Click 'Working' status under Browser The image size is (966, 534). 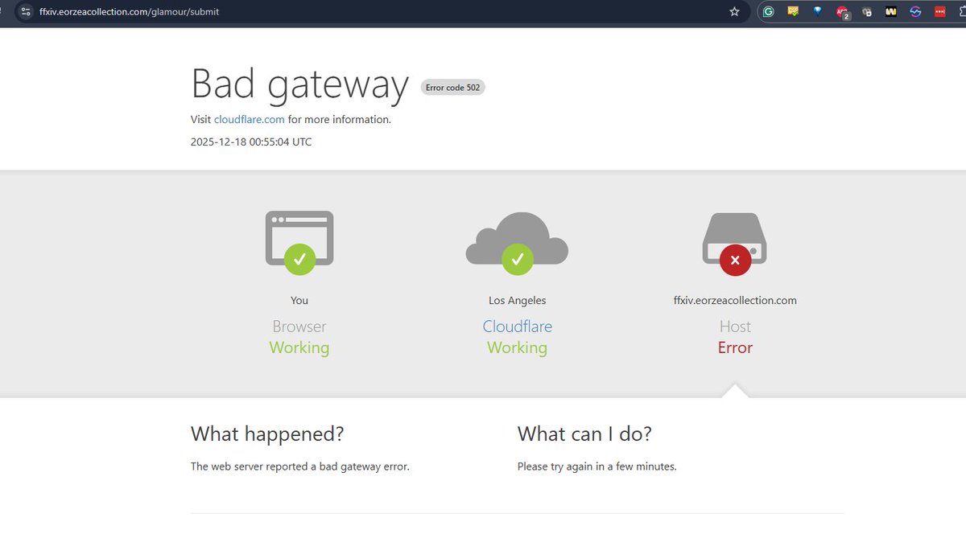pos(299,347)
